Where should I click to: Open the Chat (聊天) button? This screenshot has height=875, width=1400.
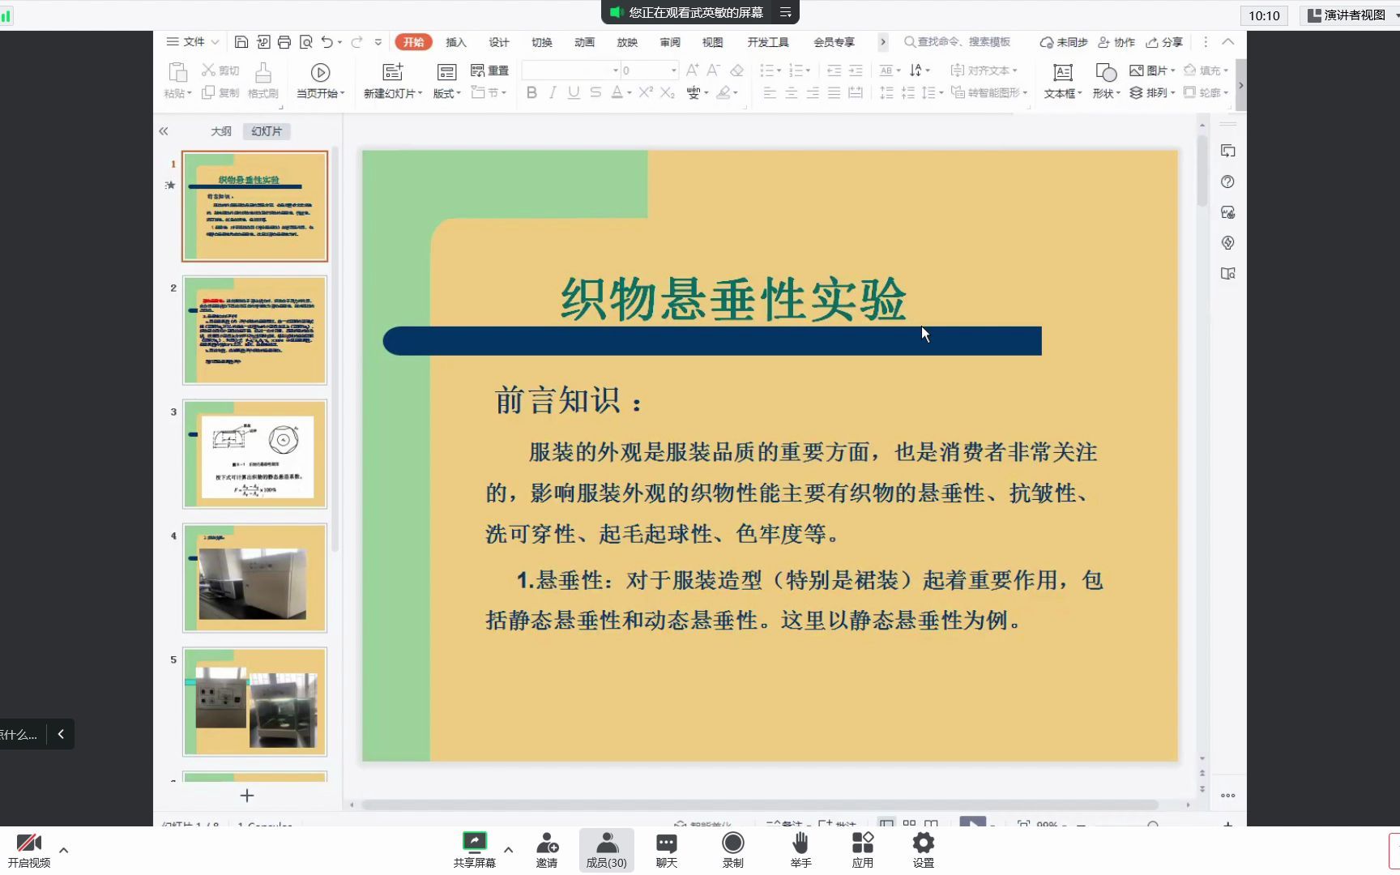pyautogui.click(x=667, y=850)
